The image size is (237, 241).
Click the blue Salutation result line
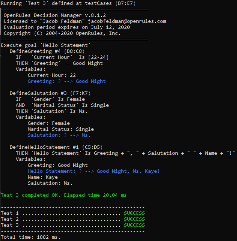click(x=59, y=135)
